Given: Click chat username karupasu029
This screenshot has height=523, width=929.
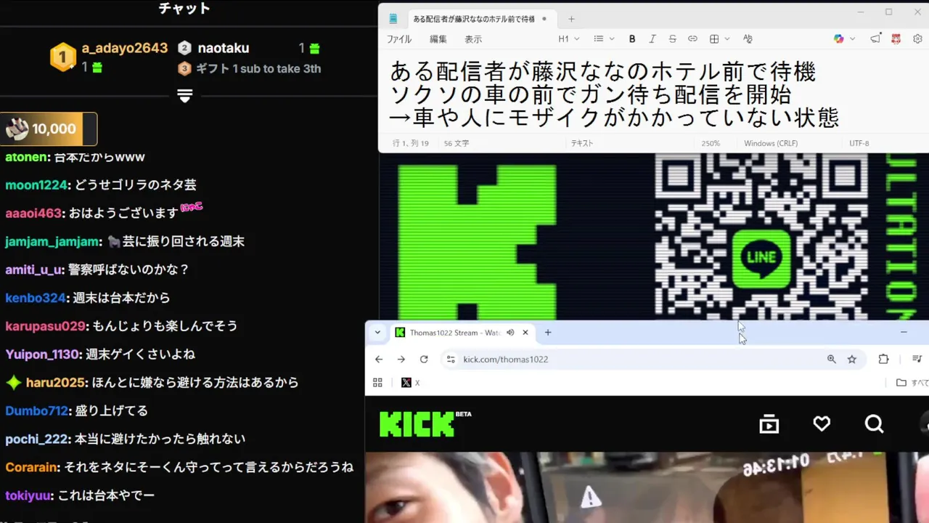Looking at the screenshot, I should pyautogui.click(x=45, y=326).
